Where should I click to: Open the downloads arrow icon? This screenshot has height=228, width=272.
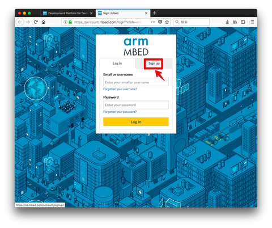227,22
